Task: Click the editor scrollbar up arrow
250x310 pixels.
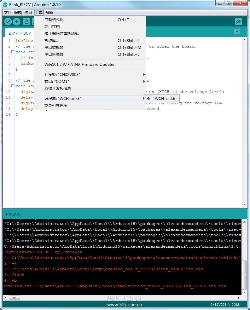Action: point(245,40)
